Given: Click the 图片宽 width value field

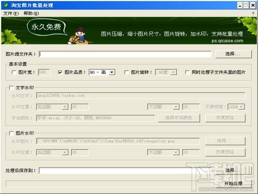Looking at the screenshot, I should pyautogui.click(x=44, y=72).
